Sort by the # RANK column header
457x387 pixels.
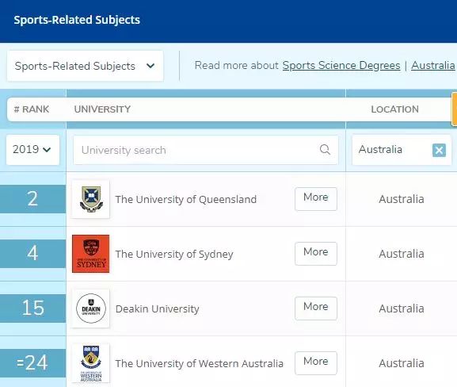(32, 109)
